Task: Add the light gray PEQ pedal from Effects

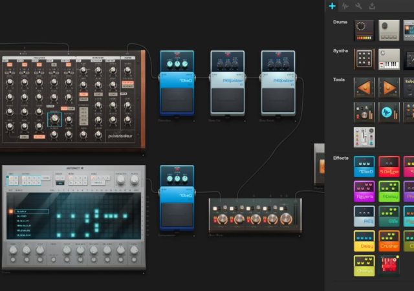Action: [364, 216]
